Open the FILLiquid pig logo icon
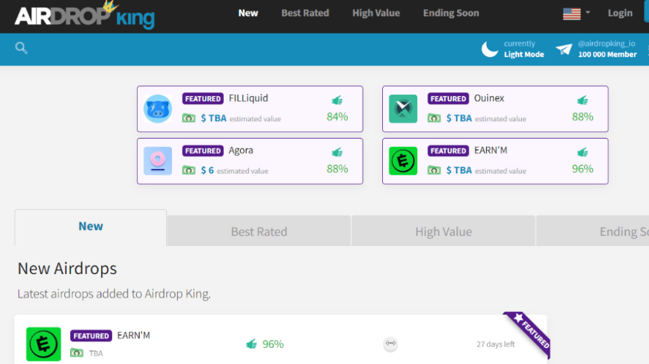The width and height of the screenshot is (649, 364). (158, 109)
